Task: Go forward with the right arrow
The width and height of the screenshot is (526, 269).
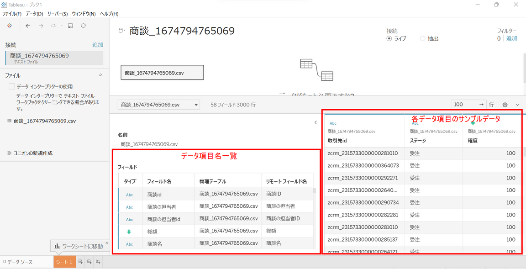Action: [41, 26]
